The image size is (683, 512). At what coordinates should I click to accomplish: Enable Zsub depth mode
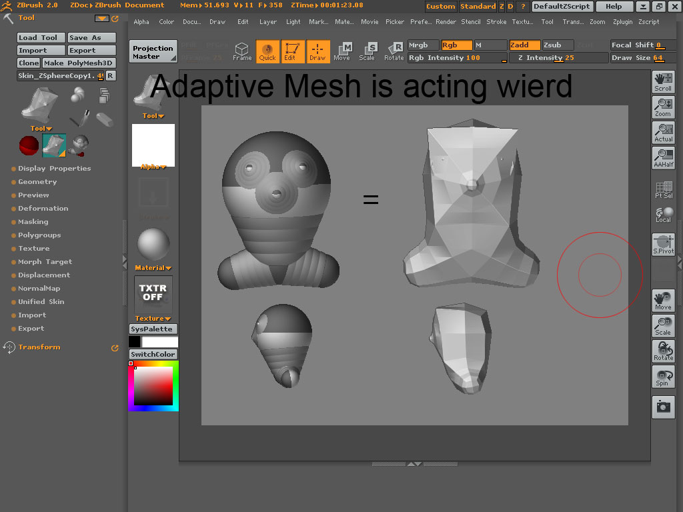(x=558, y=45)
